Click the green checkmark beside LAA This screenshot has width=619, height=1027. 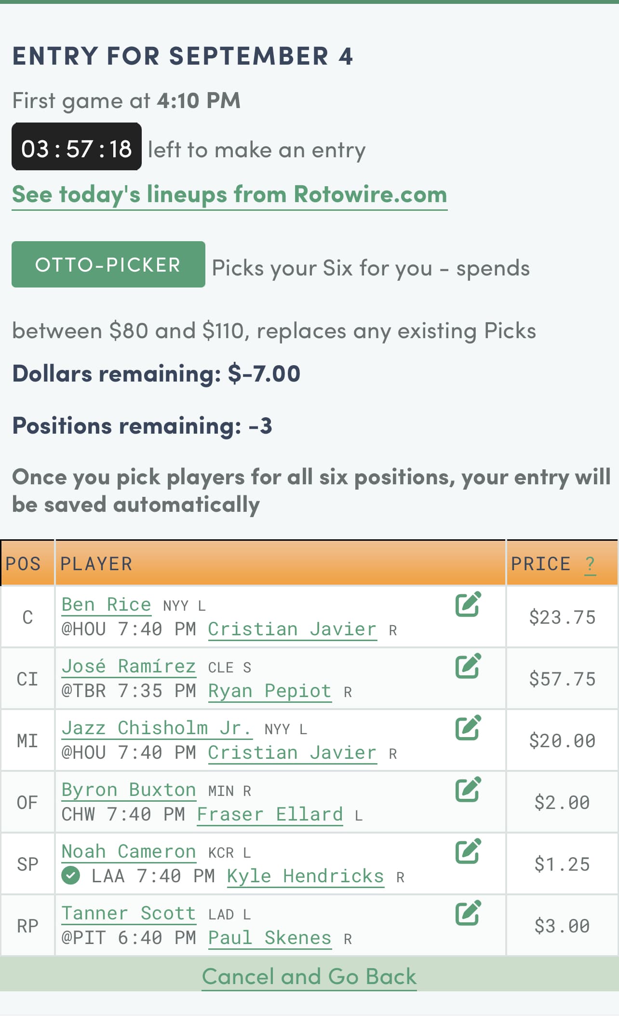71,876
